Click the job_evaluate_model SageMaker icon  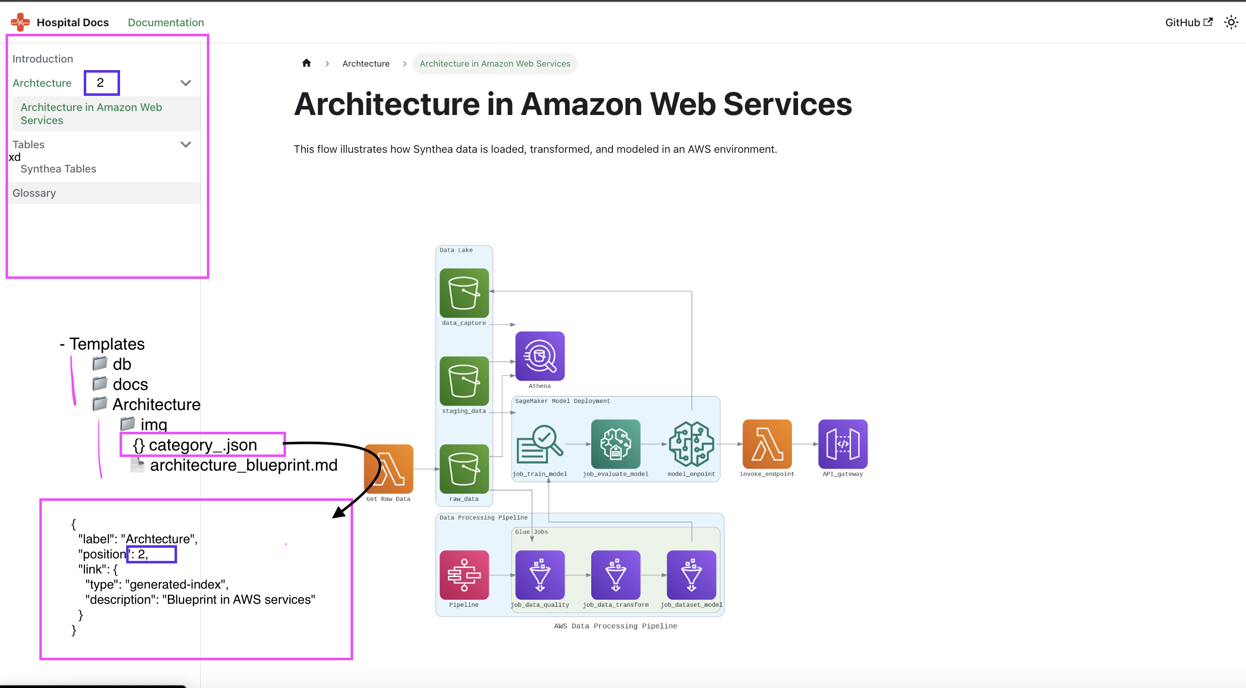[615, 444]
